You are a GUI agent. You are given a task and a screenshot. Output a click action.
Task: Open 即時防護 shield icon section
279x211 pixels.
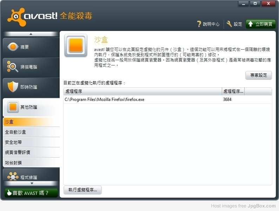[x=13, y=87]
